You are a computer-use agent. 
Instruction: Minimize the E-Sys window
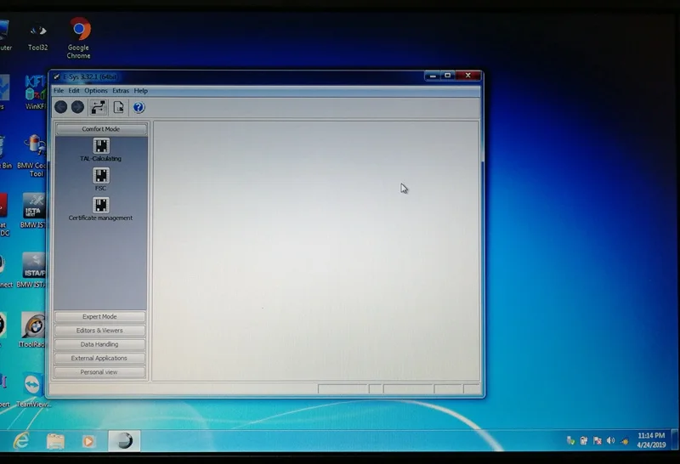[433, 76]
